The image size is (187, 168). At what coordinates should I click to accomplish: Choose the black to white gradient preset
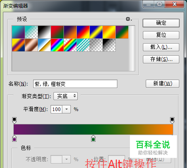pos(45,32)
